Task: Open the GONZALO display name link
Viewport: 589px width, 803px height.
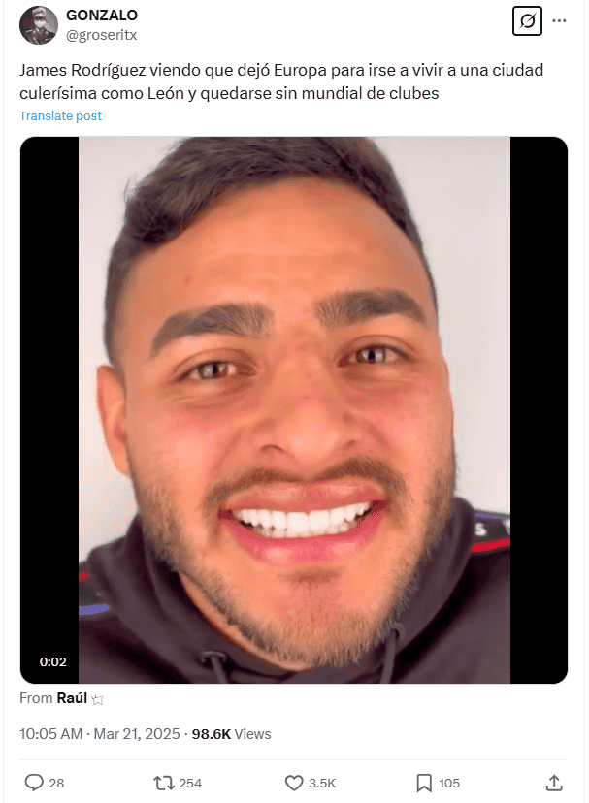Action: [x=102, y=16]
